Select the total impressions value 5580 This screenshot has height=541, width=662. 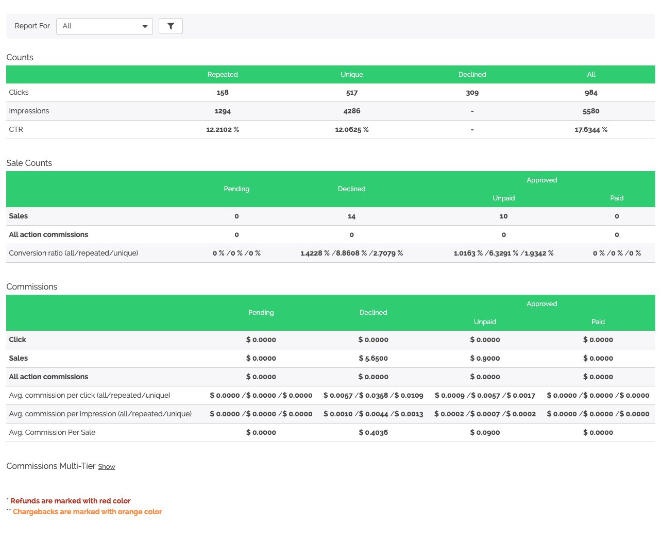pyautogui.click(x=591, y=111)
